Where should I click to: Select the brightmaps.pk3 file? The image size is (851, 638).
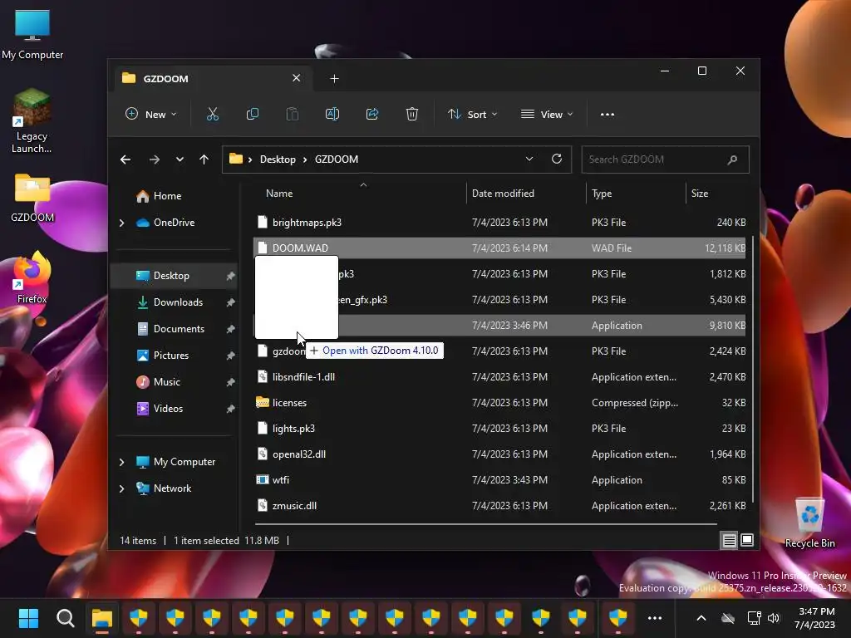499,223
